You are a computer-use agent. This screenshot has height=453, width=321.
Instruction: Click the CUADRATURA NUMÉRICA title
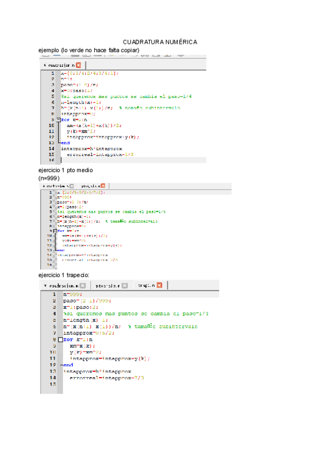click(160, 42)
